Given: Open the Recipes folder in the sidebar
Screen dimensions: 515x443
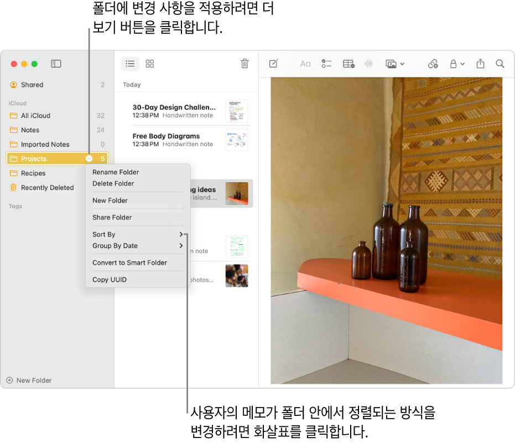Looking at the screenshot, I should pyautogui.click(x=33, y=173).
